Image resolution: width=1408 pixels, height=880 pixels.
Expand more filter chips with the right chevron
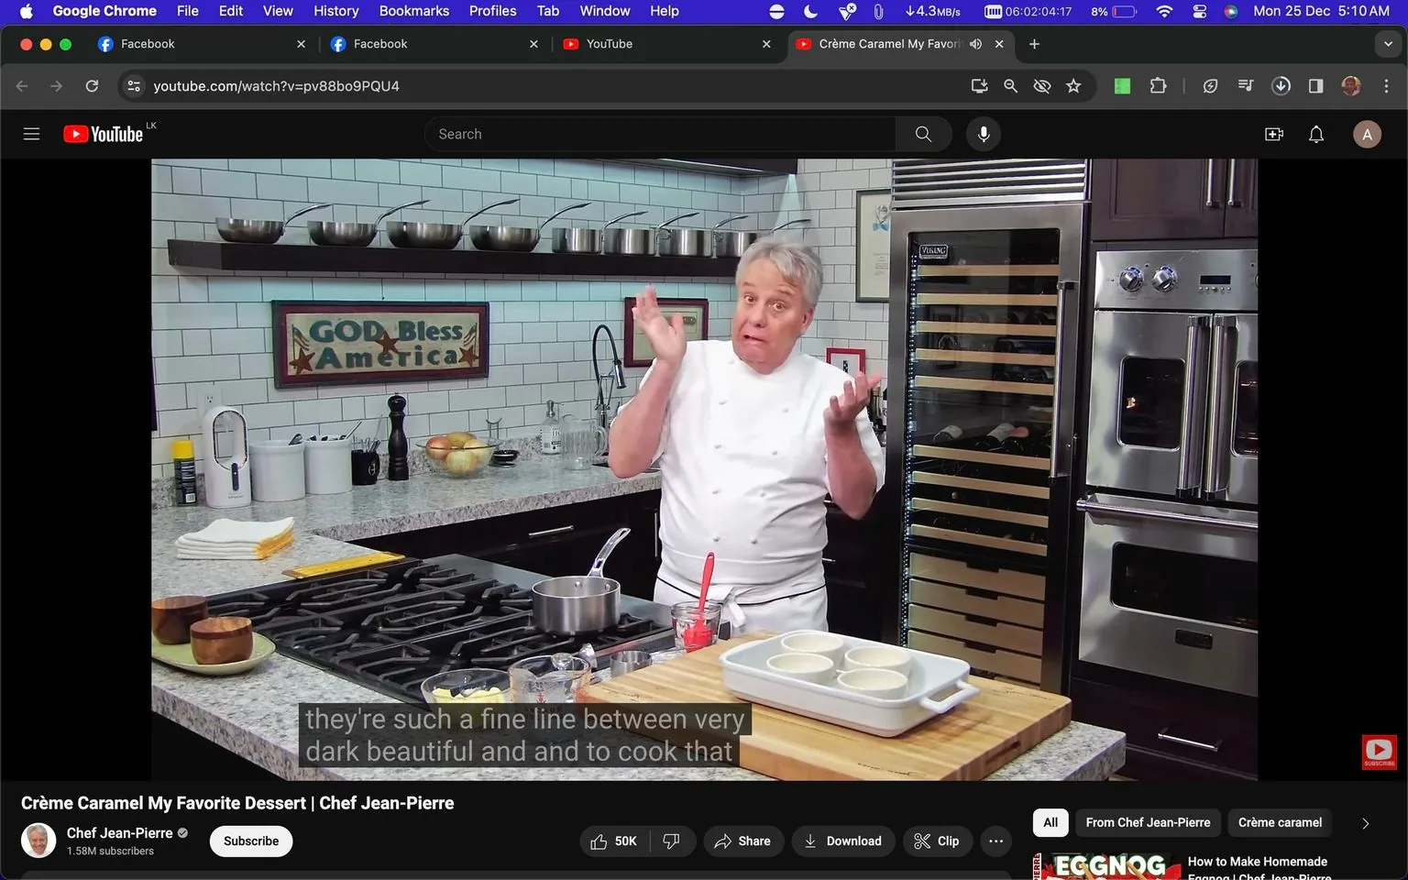point(1366,823)
